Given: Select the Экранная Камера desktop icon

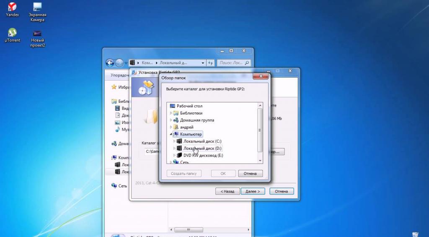Looking at the screenshot, I should pos(37,12).
